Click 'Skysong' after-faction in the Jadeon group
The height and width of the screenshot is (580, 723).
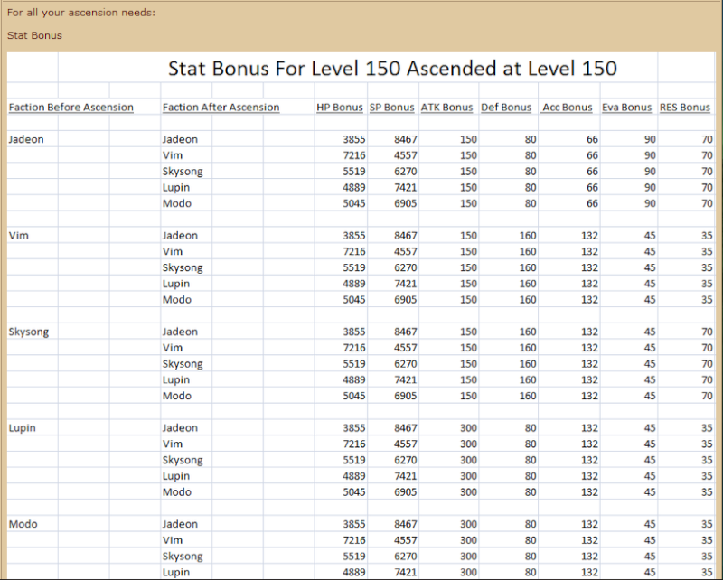coord(183,172)
